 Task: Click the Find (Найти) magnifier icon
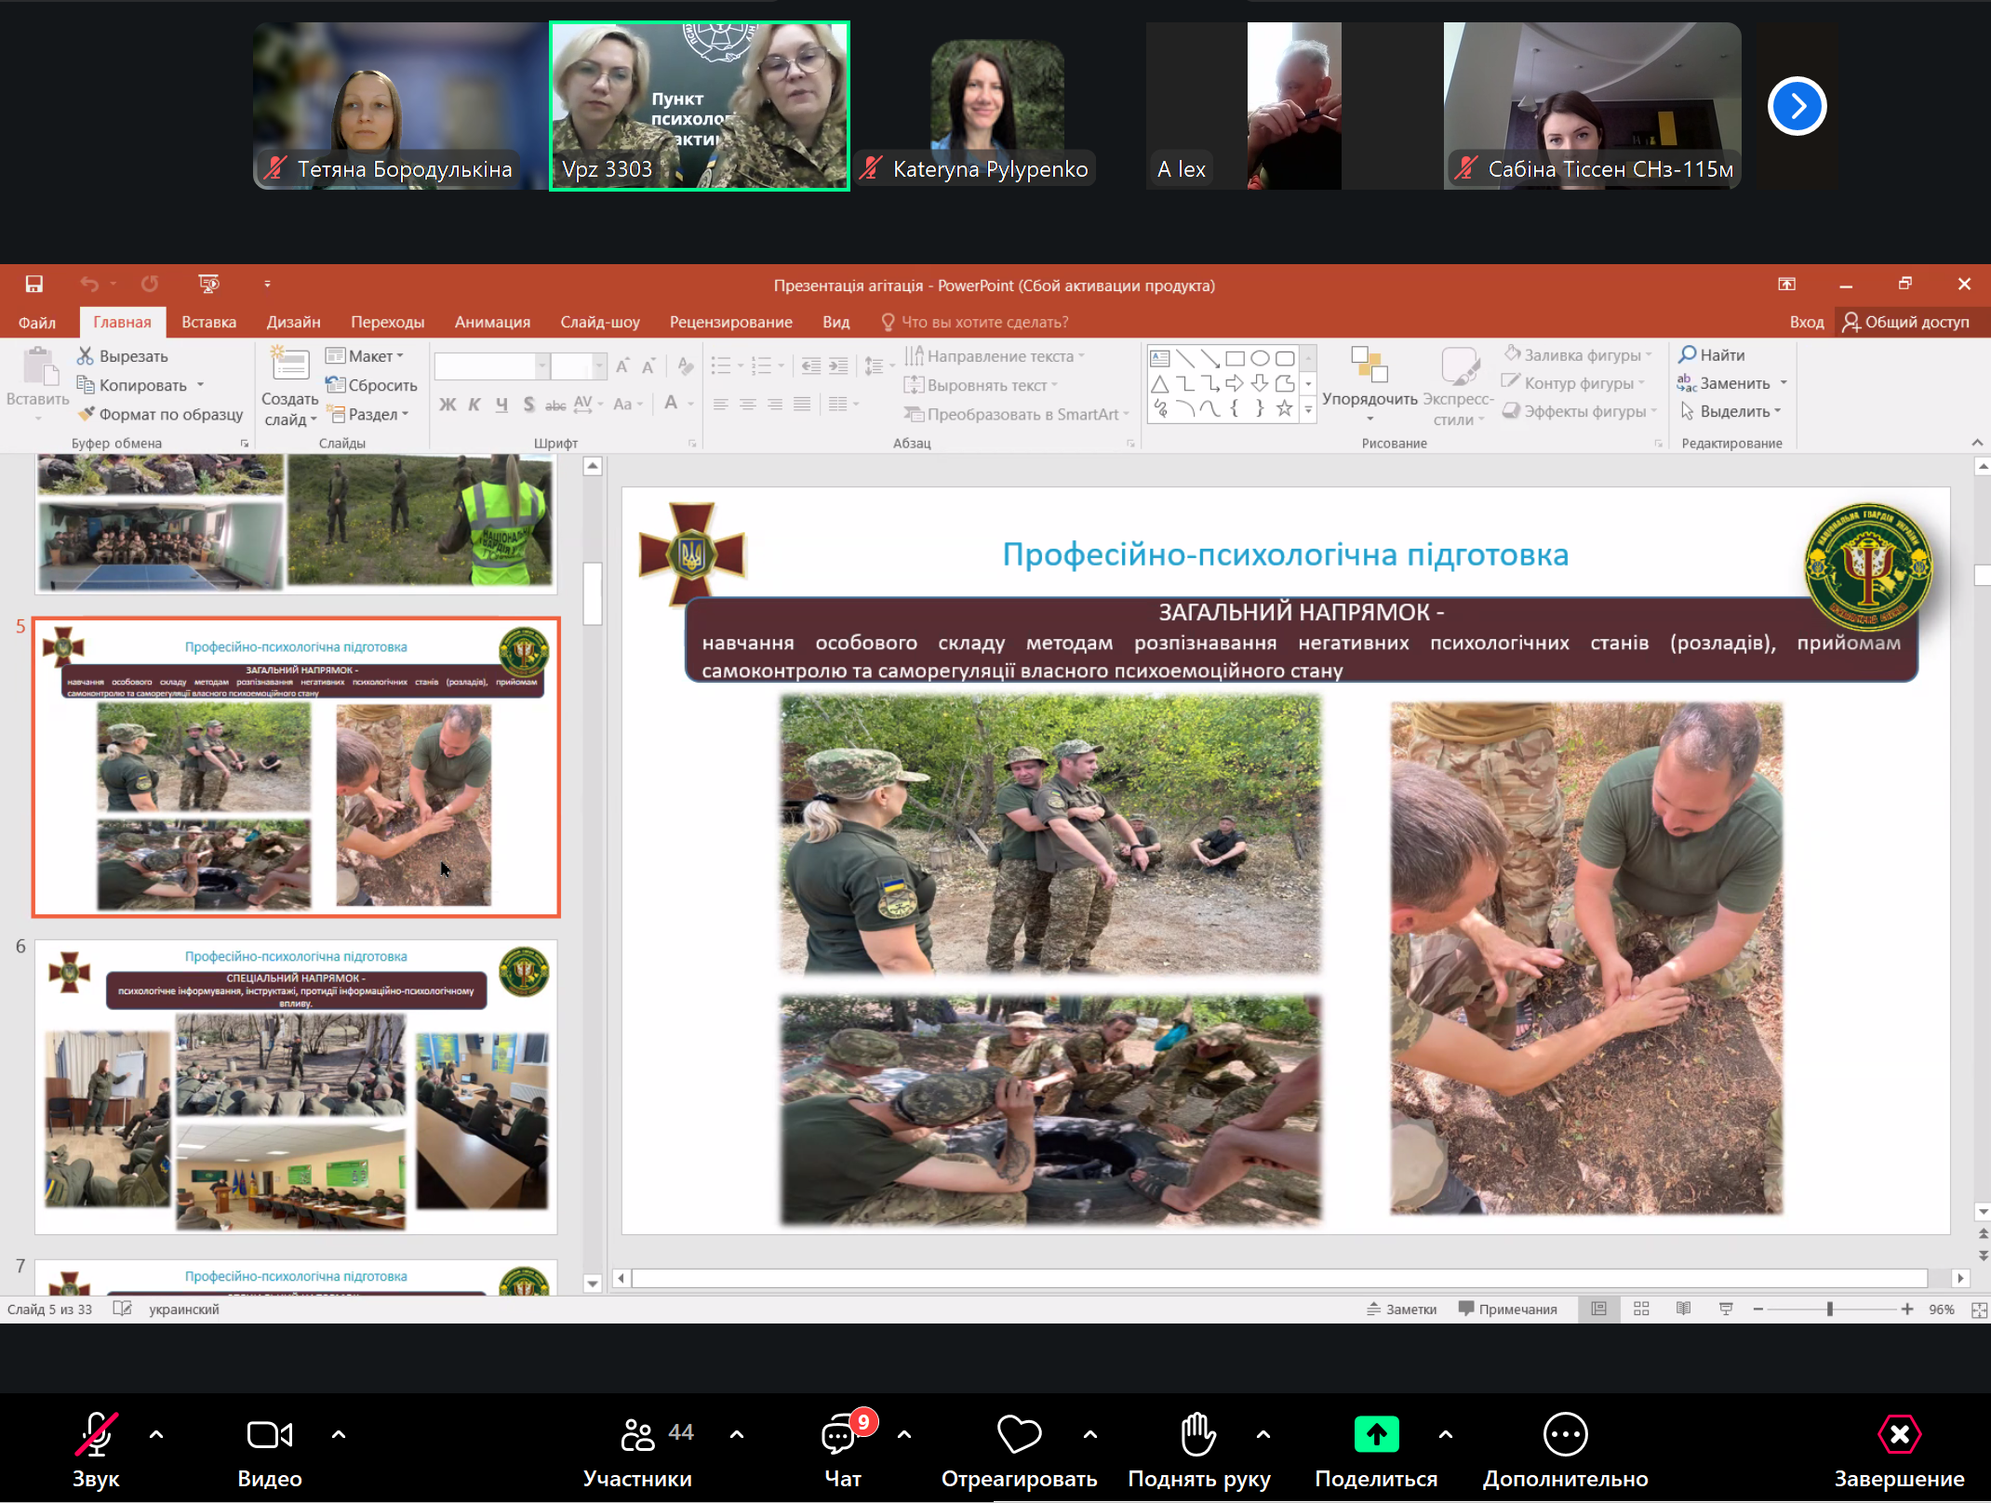(x=1687, y=354)
